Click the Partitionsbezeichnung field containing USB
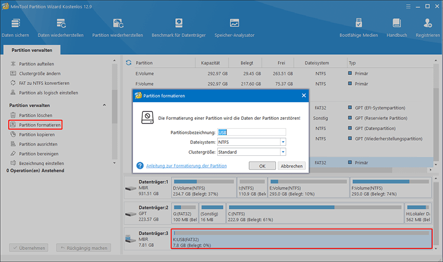 251,132
